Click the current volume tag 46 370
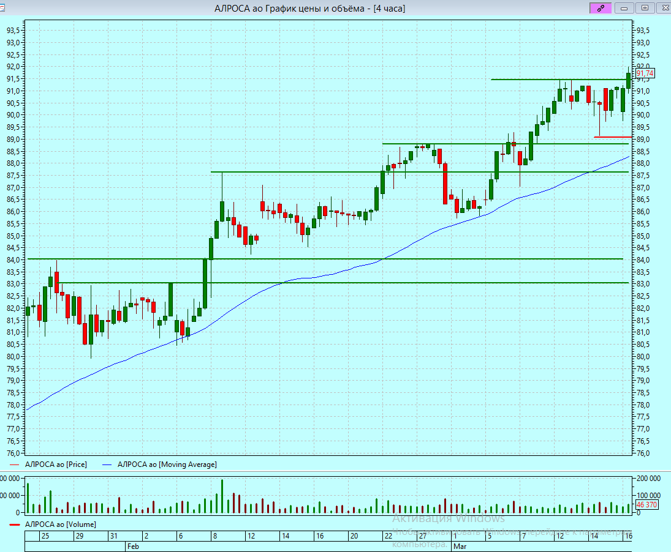 (646, 505)
